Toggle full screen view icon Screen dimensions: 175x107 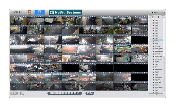[78, 93]
